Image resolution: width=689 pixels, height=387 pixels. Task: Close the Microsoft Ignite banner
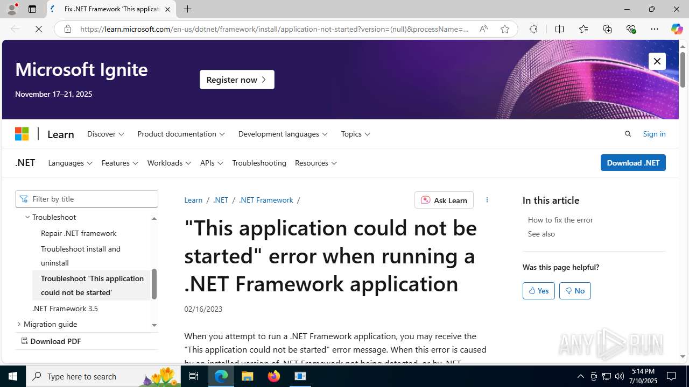tap(657, 61)
